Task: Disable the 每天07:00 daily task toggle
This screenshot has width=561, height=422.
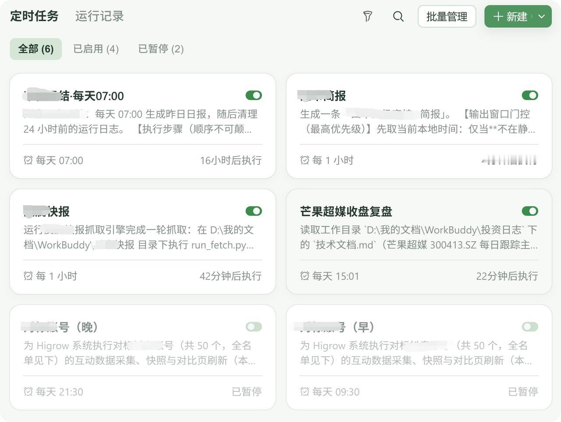Action: coord(254,96)
